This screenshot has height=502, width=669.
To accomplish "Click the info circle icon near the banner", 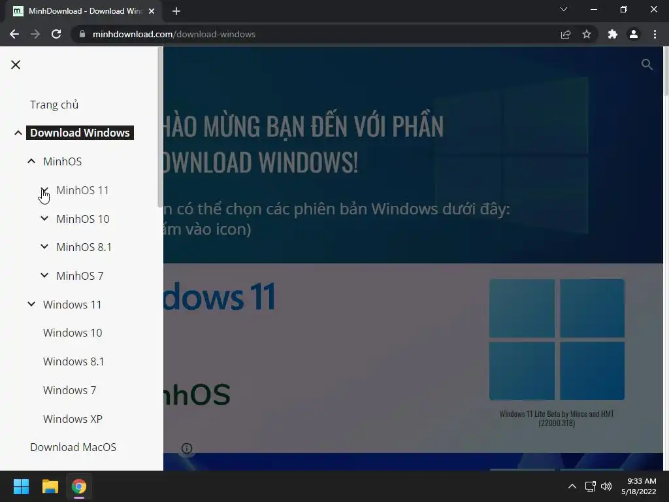I will click(x=187, y=448).
